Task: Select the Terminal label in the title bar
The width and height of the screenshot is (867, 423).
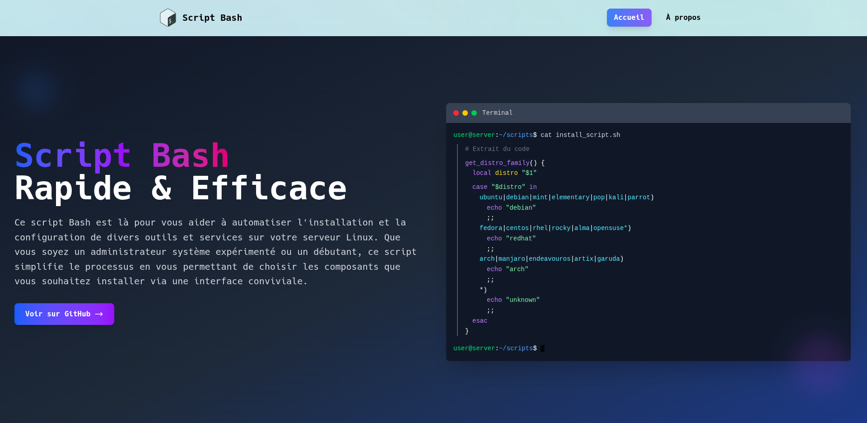Action: [x=497, y=113]
